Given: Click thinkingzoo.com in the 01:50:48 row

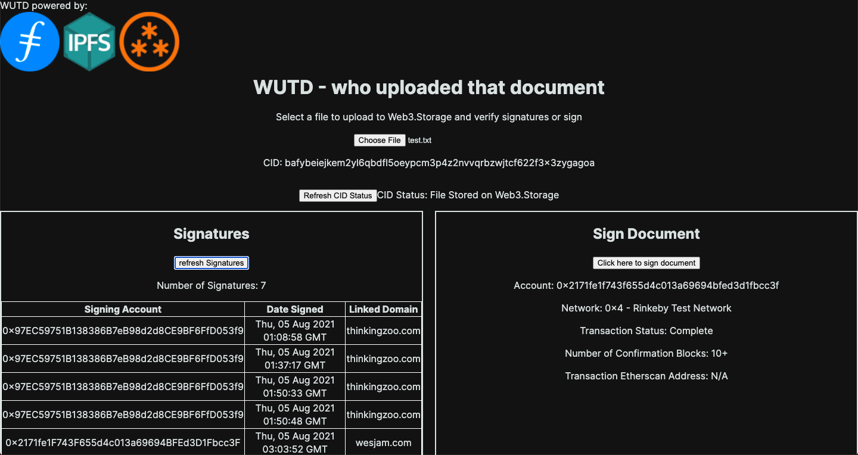Looking at the screenshot, I should pyautogui.click(x=384, y=415).
